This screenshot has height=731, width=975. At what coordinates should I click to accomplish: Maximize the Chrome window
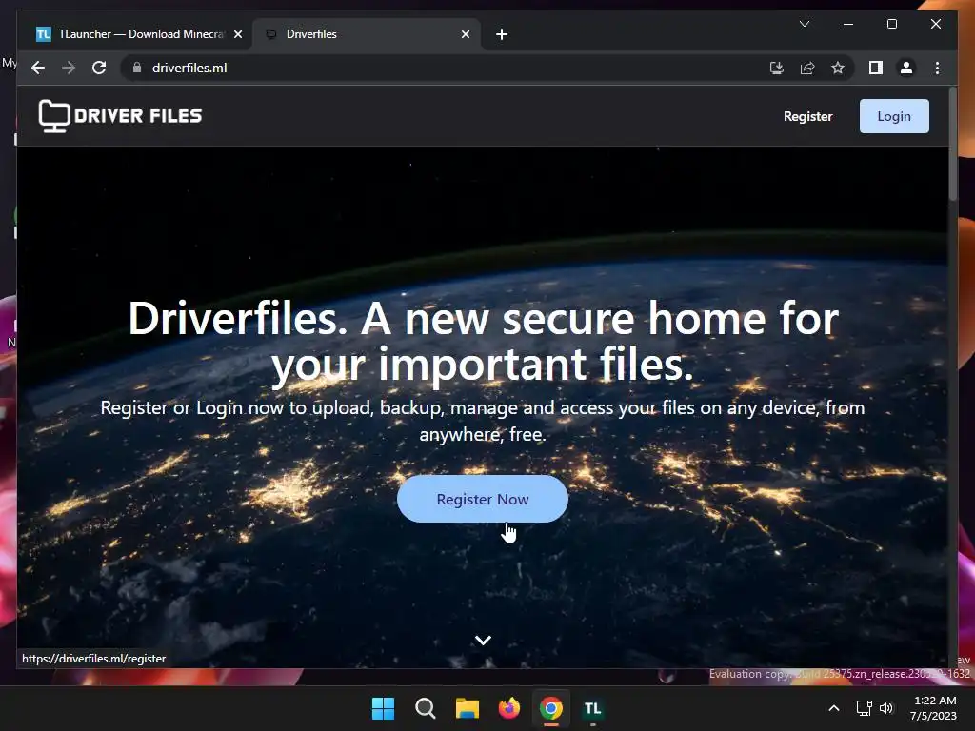tap(891, 24)
